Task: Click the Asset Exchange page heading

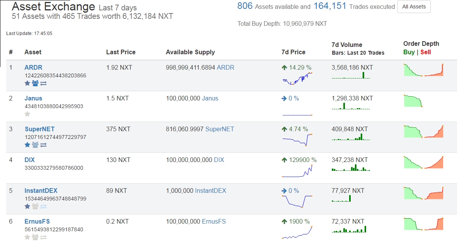Action: [54, 7]
